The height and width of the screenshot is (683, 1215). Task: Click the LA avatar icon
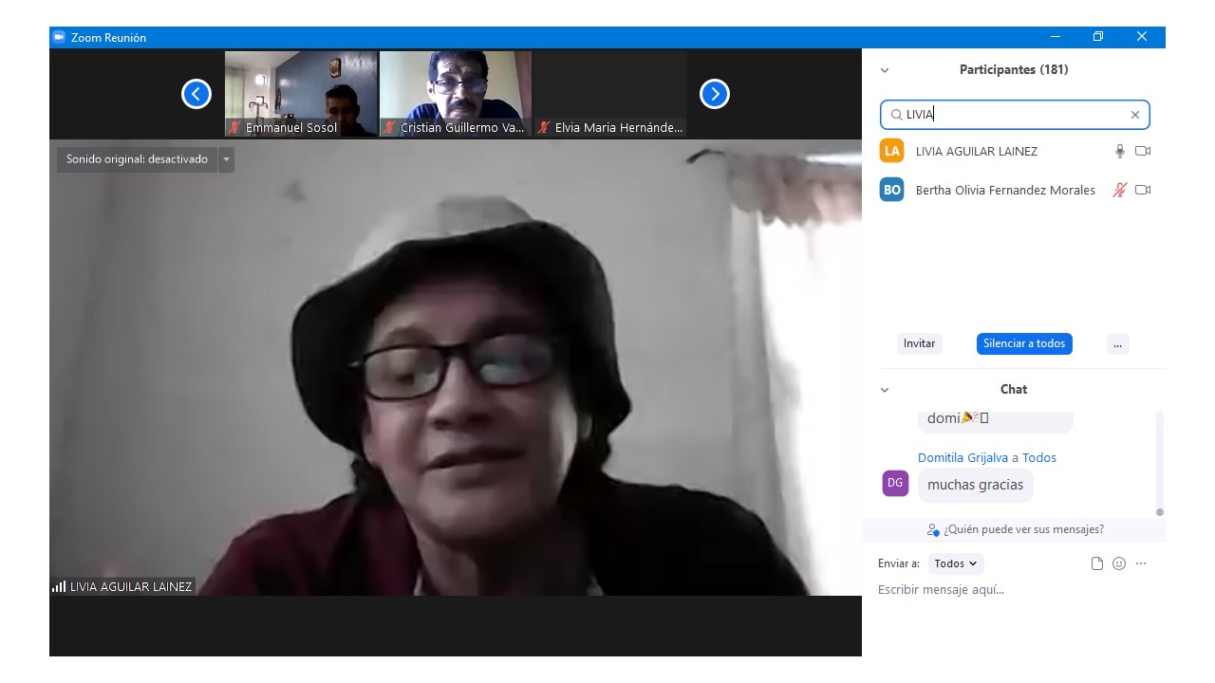pyautogui.click(x=892, y=151)
